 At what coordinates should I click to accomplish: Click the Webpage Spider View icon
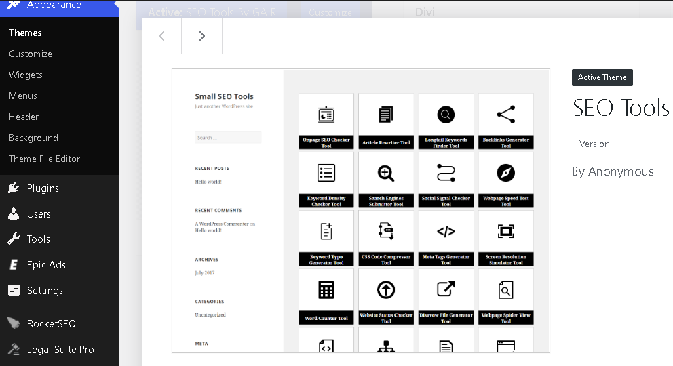[505, 289]
